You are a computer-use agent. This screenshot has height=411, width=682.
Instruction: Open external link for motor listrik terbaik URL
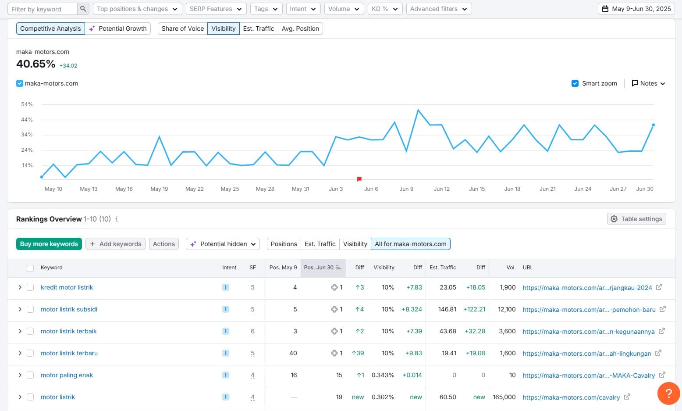click(x=662, y=331)
